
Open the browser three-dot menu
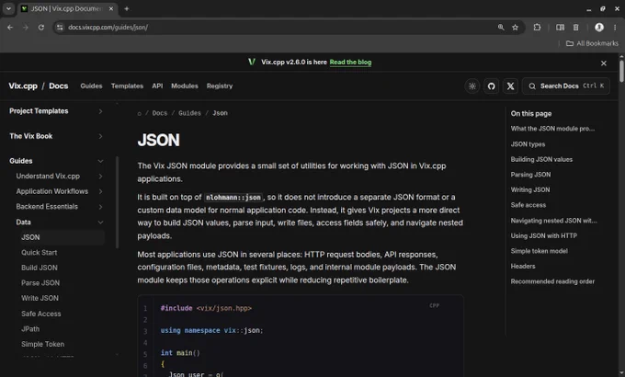coord(615,28)
